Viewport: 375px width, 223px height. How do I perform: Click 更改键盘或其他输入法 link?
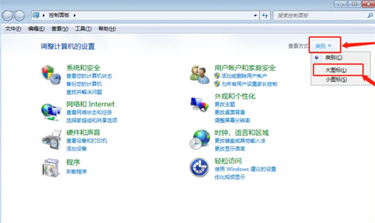(x=240, y=140)
